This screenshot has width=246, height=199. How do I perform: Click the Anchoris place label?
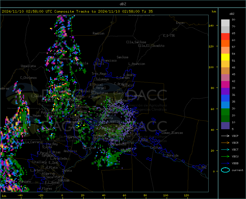70,151
